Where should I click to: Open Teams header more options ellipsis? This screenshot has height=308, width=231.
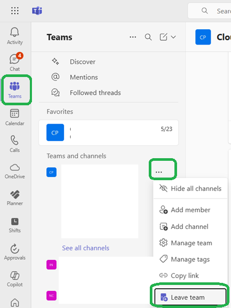133,37
